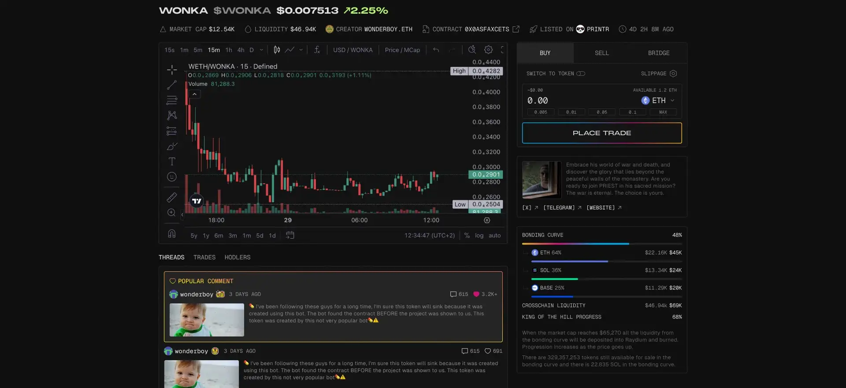
Task: Choose line chart style
Action: (x=289, y=50)
